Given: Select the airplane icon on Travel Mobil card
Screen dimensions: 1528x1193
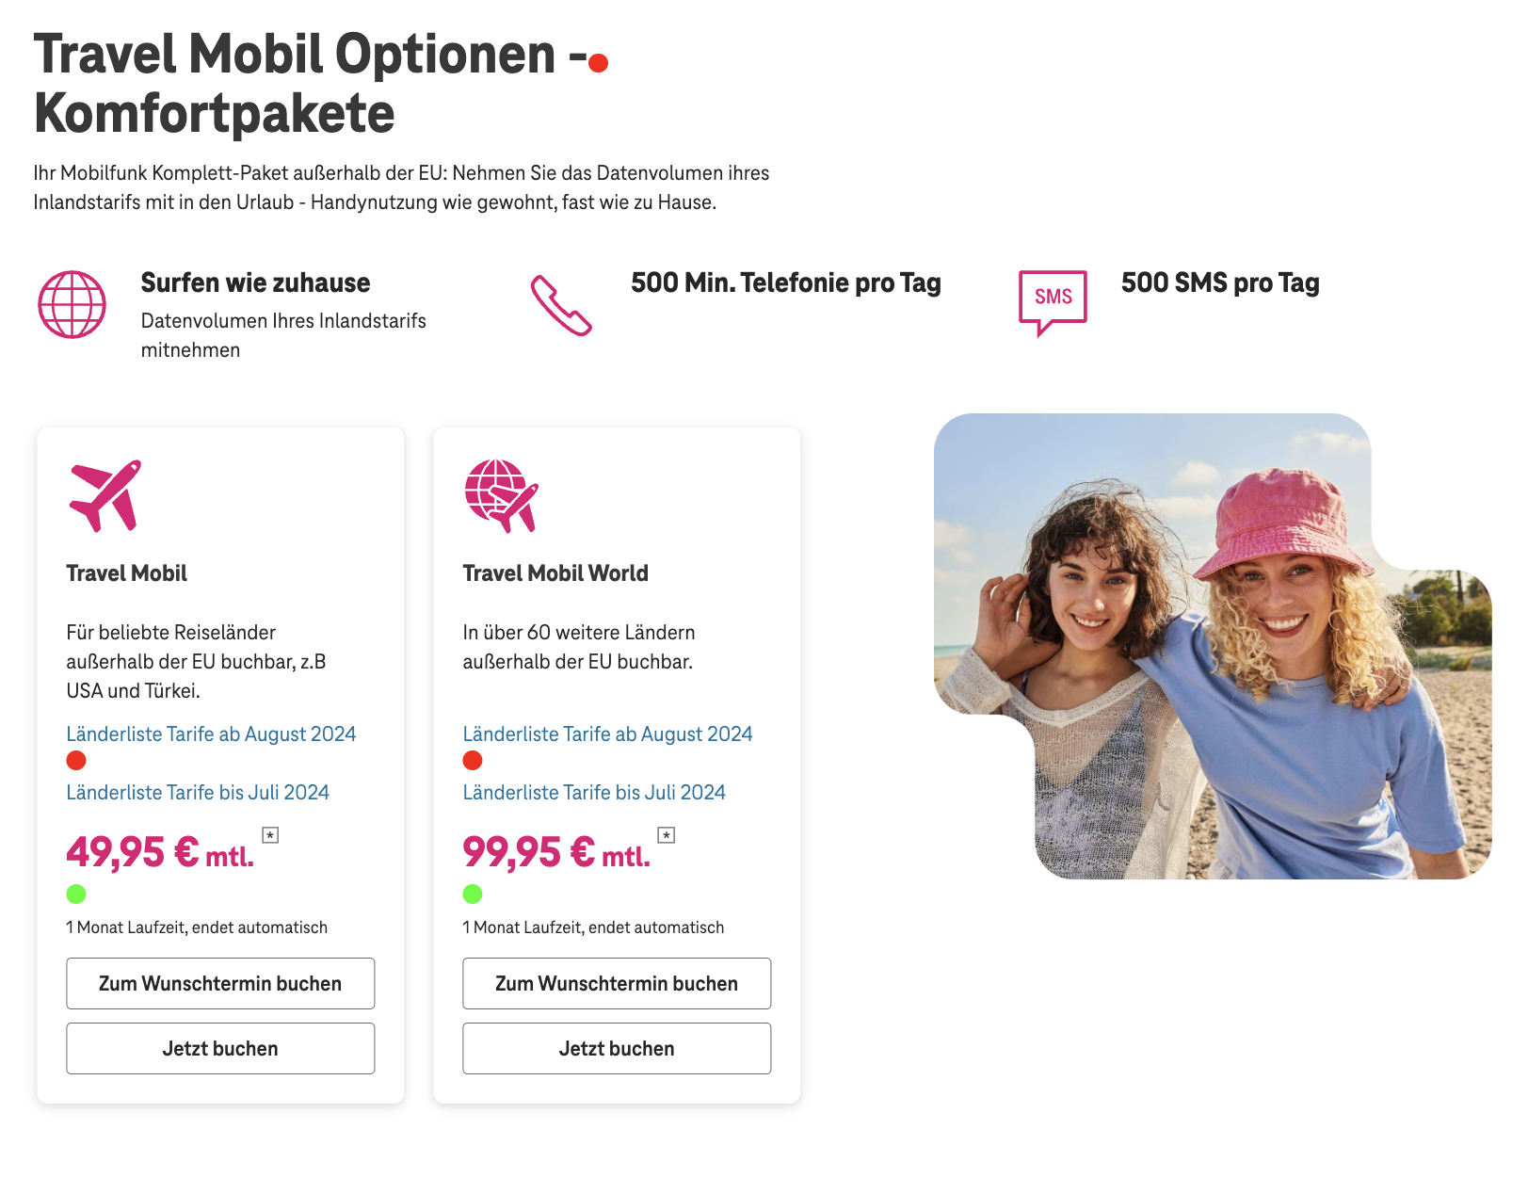Looking at the screenshot, I should pyautogui.click(x=105, y=496).
